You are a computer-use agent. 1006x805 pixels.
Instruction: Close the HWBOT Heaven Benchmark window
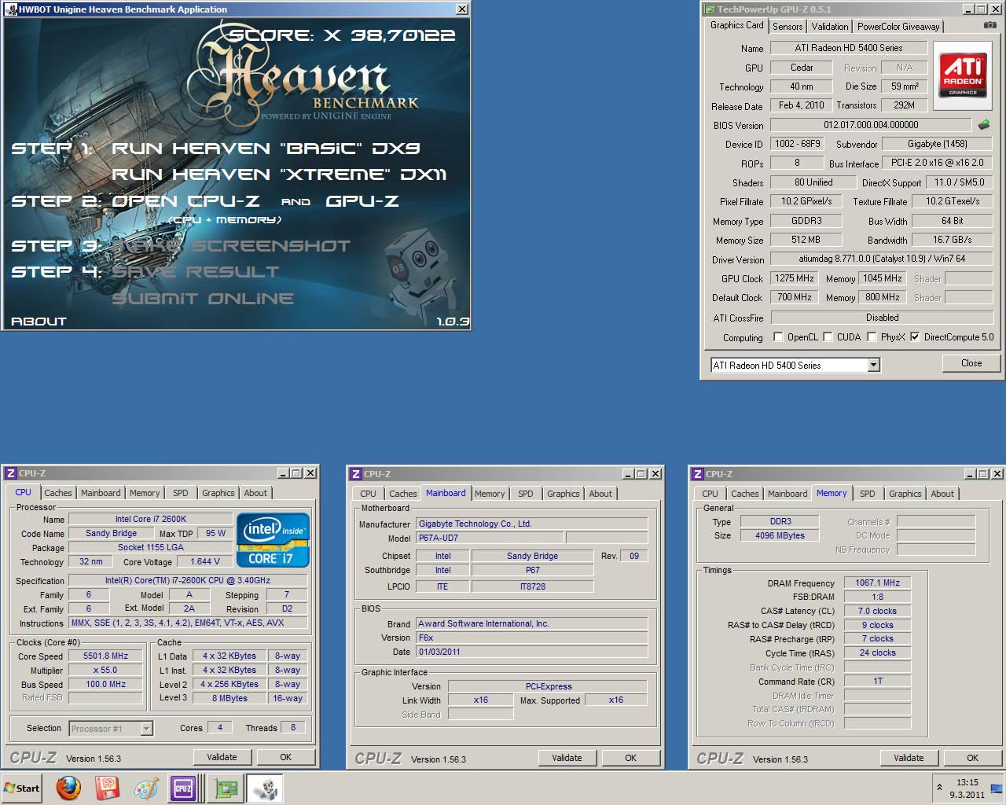tap(462, 9)
